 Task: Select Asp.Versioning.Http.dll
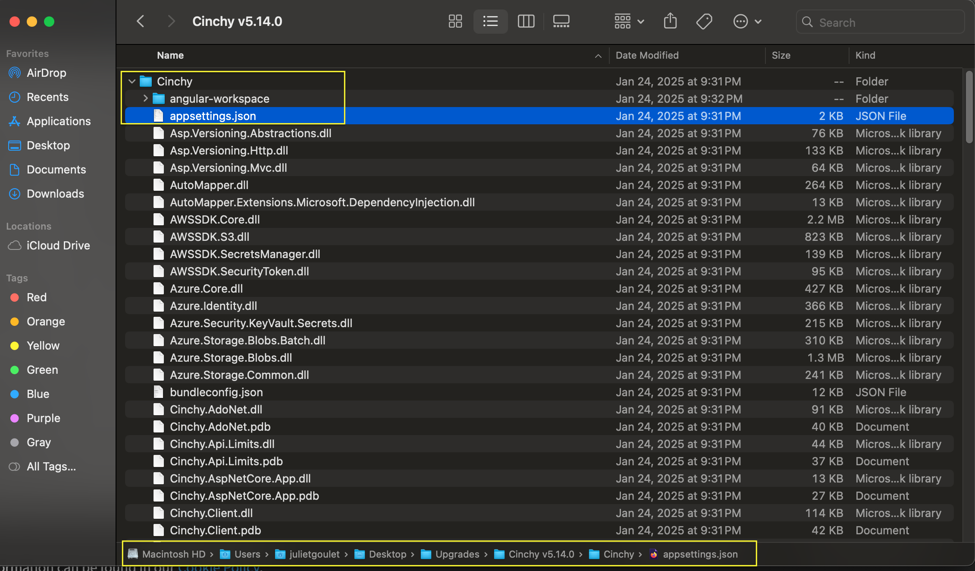pyautogui.click(x=539, y=150)
